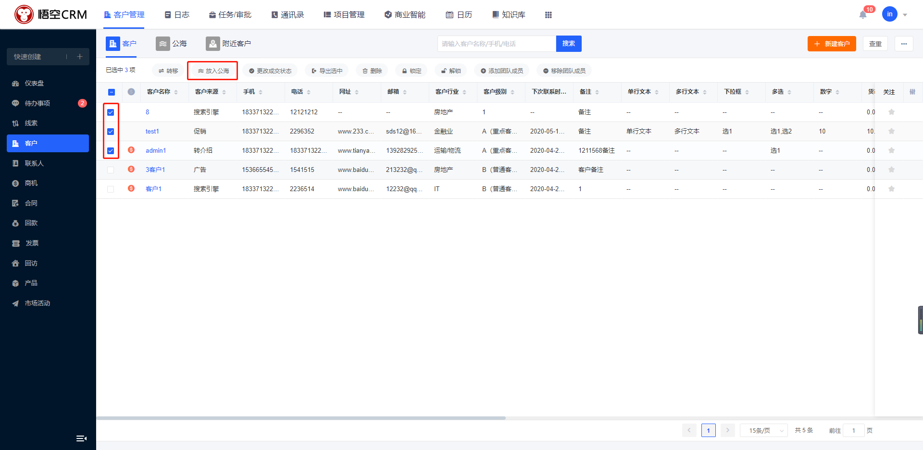Toggle the select-all header checkbox
Image resolution: width=923 pixels, height=450 pixels.
pyautogui.click(x=111, y=92)
